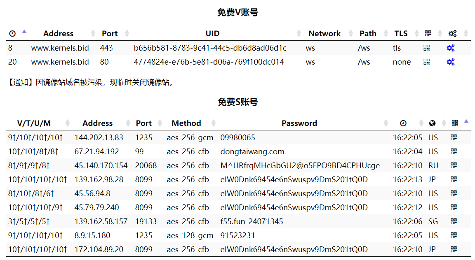Show QR code for 45.140.170.154 server
This screenshot has width=475, height=260.
[454, 165]
